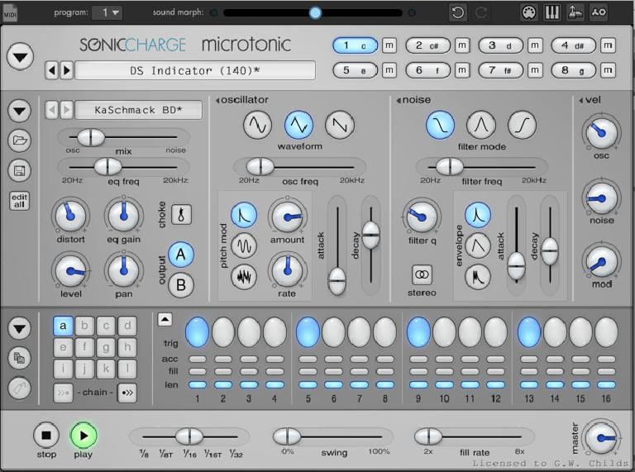Viewport: 635px width, 472px height.
Task: Select pattern a
Action: click(x=63, y=326)
